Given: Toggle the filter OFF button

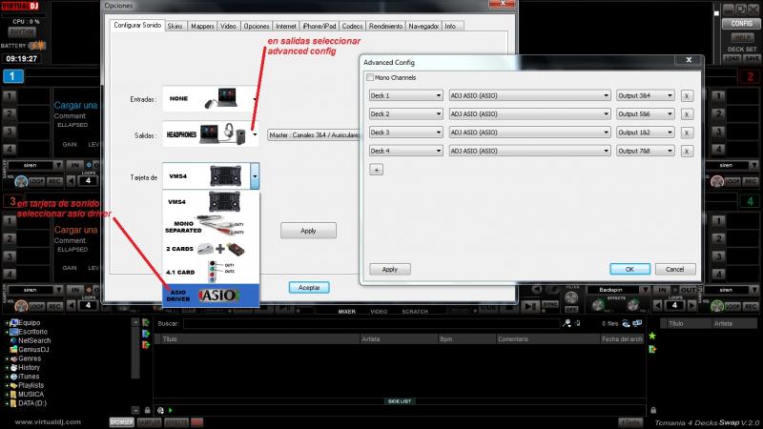Looking at the screenshot, I should pyautogui.click(x=571, y=309).
